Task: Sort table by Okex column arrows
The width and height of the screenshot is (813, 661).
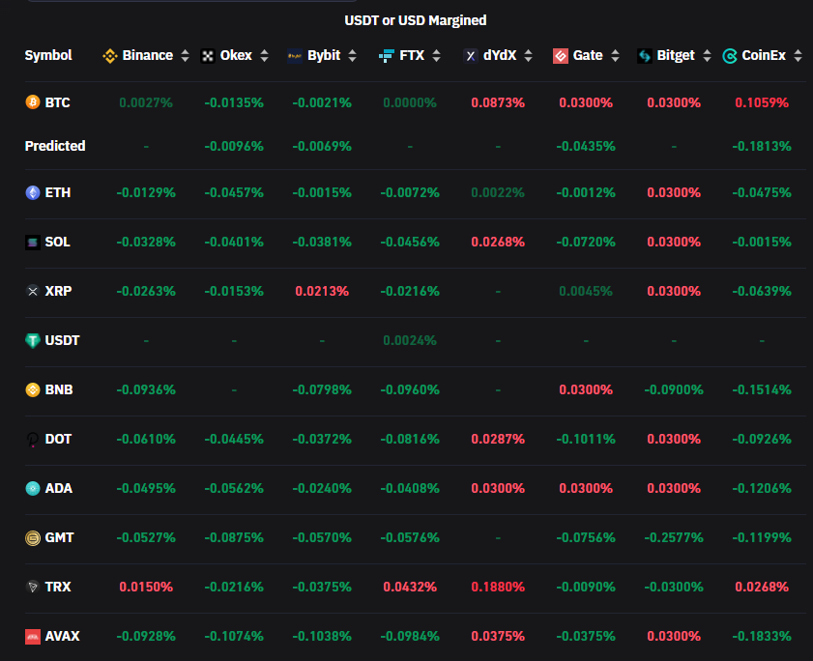Action: pos(265,56)
